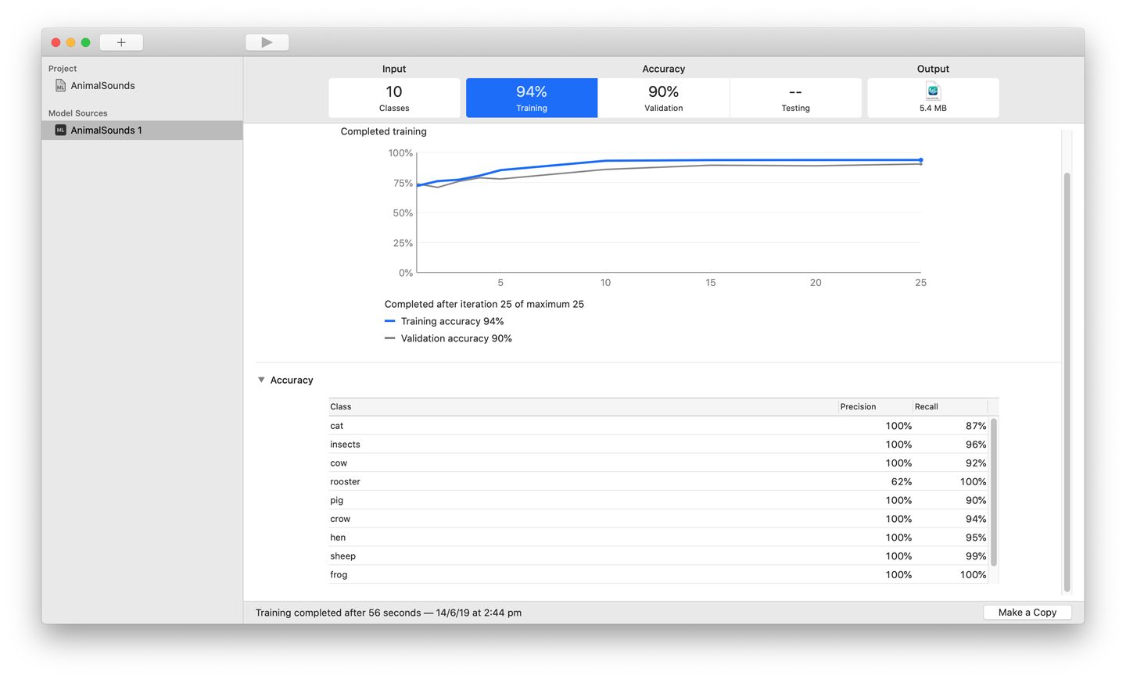The image size is (1126, 679).
Task: Select the Training accuracy tab
Action: pyautogui.click(x=532, y=98)
